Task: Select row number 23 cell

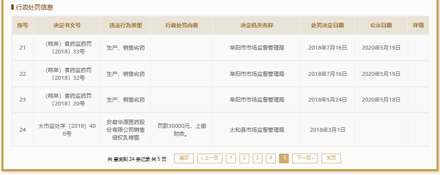Action: 22,100
